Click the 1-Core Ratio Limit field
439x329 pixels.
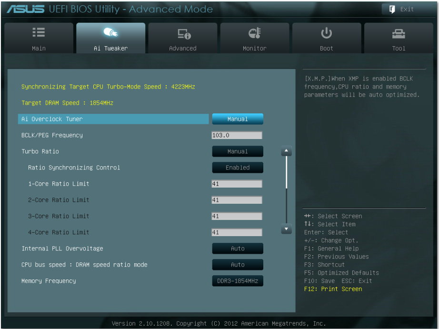coord(237,184)
